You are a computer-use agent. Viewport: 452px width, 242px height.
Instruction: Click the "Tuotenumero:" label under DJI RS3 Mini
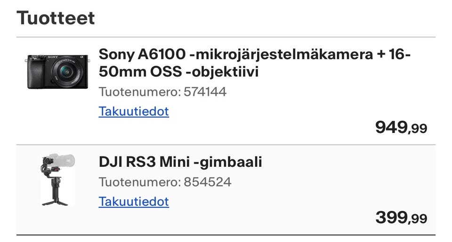point(139,182)
